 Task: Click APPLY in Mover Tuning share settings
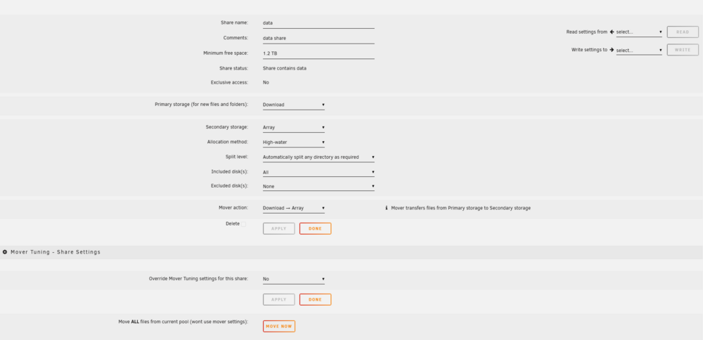(279, 300)
